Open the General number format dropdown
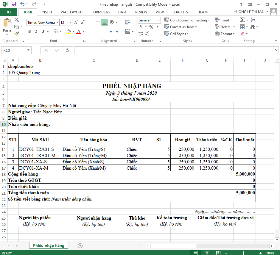This screenshot has width=280, height=255. 158,20
